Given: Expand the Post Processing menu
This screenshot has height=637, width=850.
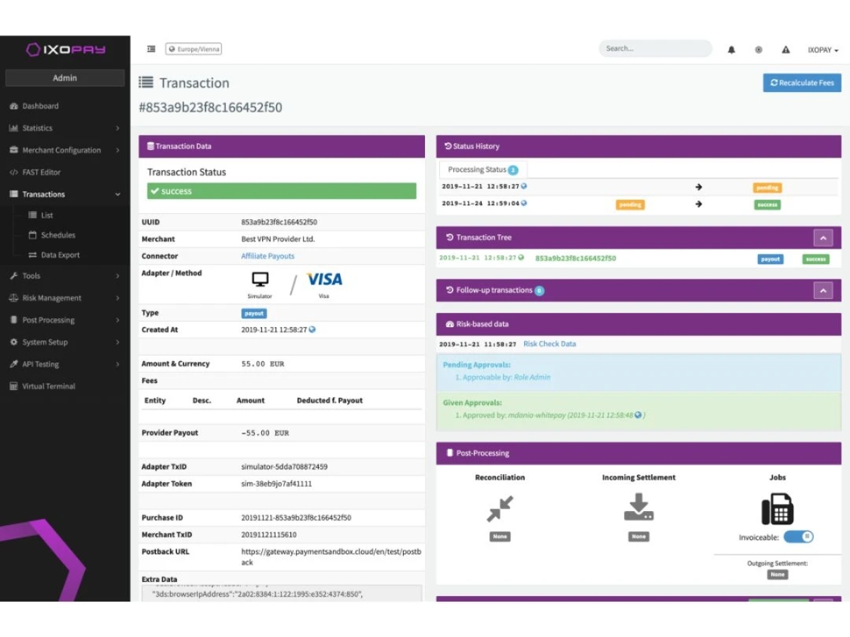Looking at the screenshot, I should click(65, 320).
